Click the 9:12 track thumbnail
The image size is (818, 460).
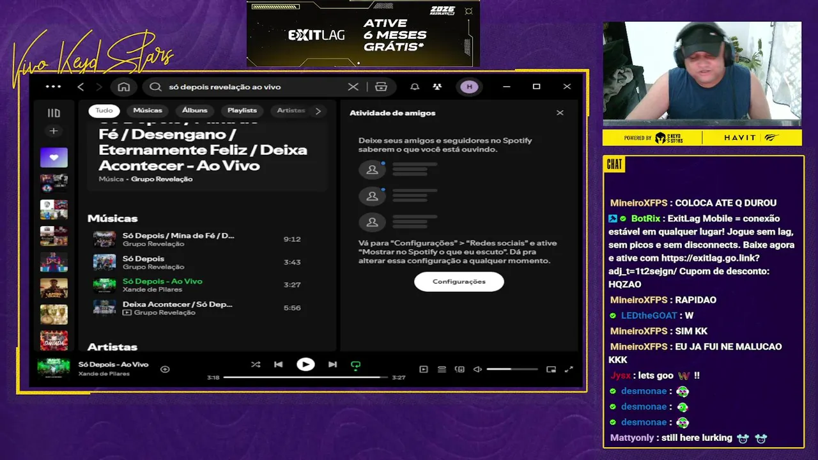pyautogui.click(x=105, y=240)
